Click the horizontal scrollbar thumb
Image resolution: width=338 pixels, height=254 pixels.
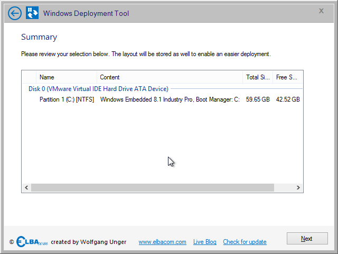pos(153,187)
